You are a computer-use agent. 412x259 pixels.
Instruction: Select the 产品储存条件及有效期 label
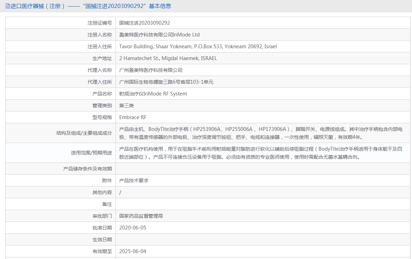coord(87,169)
